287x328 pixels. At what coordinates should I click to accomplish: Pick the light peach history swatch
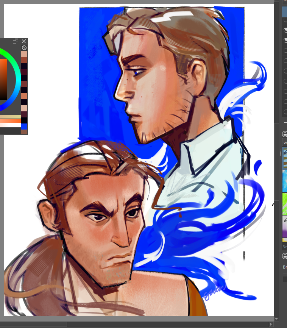[x=24, y=54]
